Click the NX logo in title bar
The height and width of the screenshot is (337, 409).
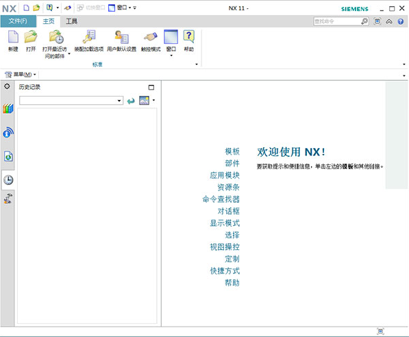click(x=9, y=9)
